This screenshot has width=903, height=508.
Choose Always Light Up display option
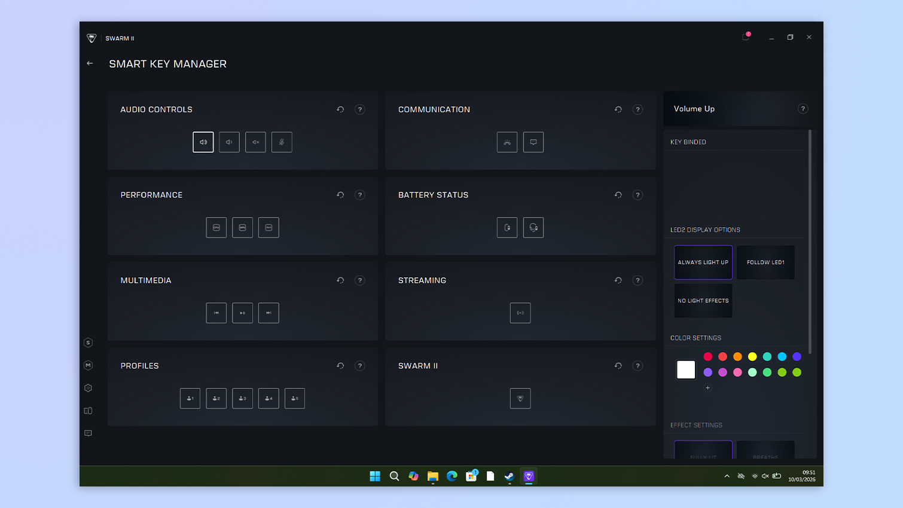coord(703,262)
